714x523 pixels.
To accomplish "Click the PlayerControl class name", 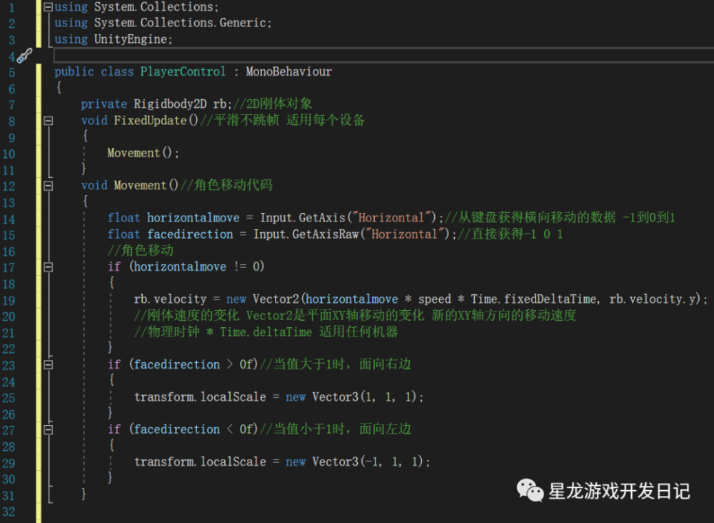I will pyautogui.click(x=183, y=71).
